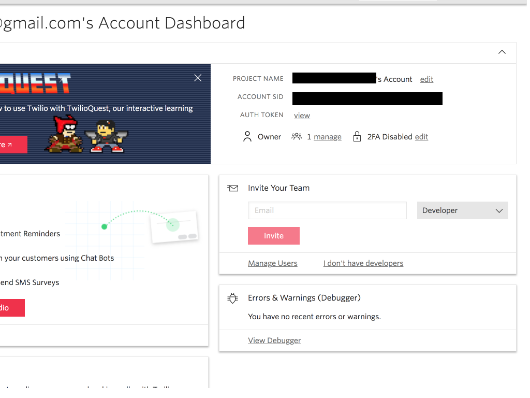Click the "Errors & Warnings (Debugger)" heading
530x398 pixels.
click(304, 298)
